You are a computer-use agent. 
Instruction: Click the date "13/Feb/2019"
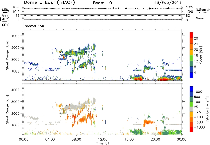click(168, 2)
